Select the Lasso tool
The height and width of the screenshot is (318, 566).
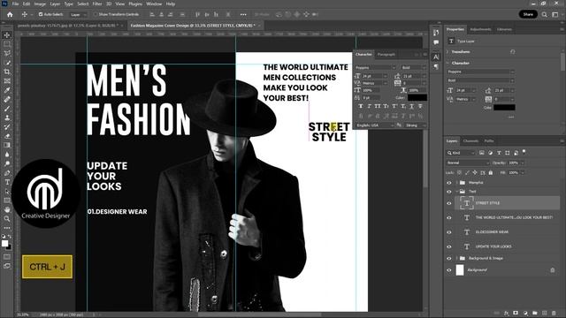tap(7, 53)
